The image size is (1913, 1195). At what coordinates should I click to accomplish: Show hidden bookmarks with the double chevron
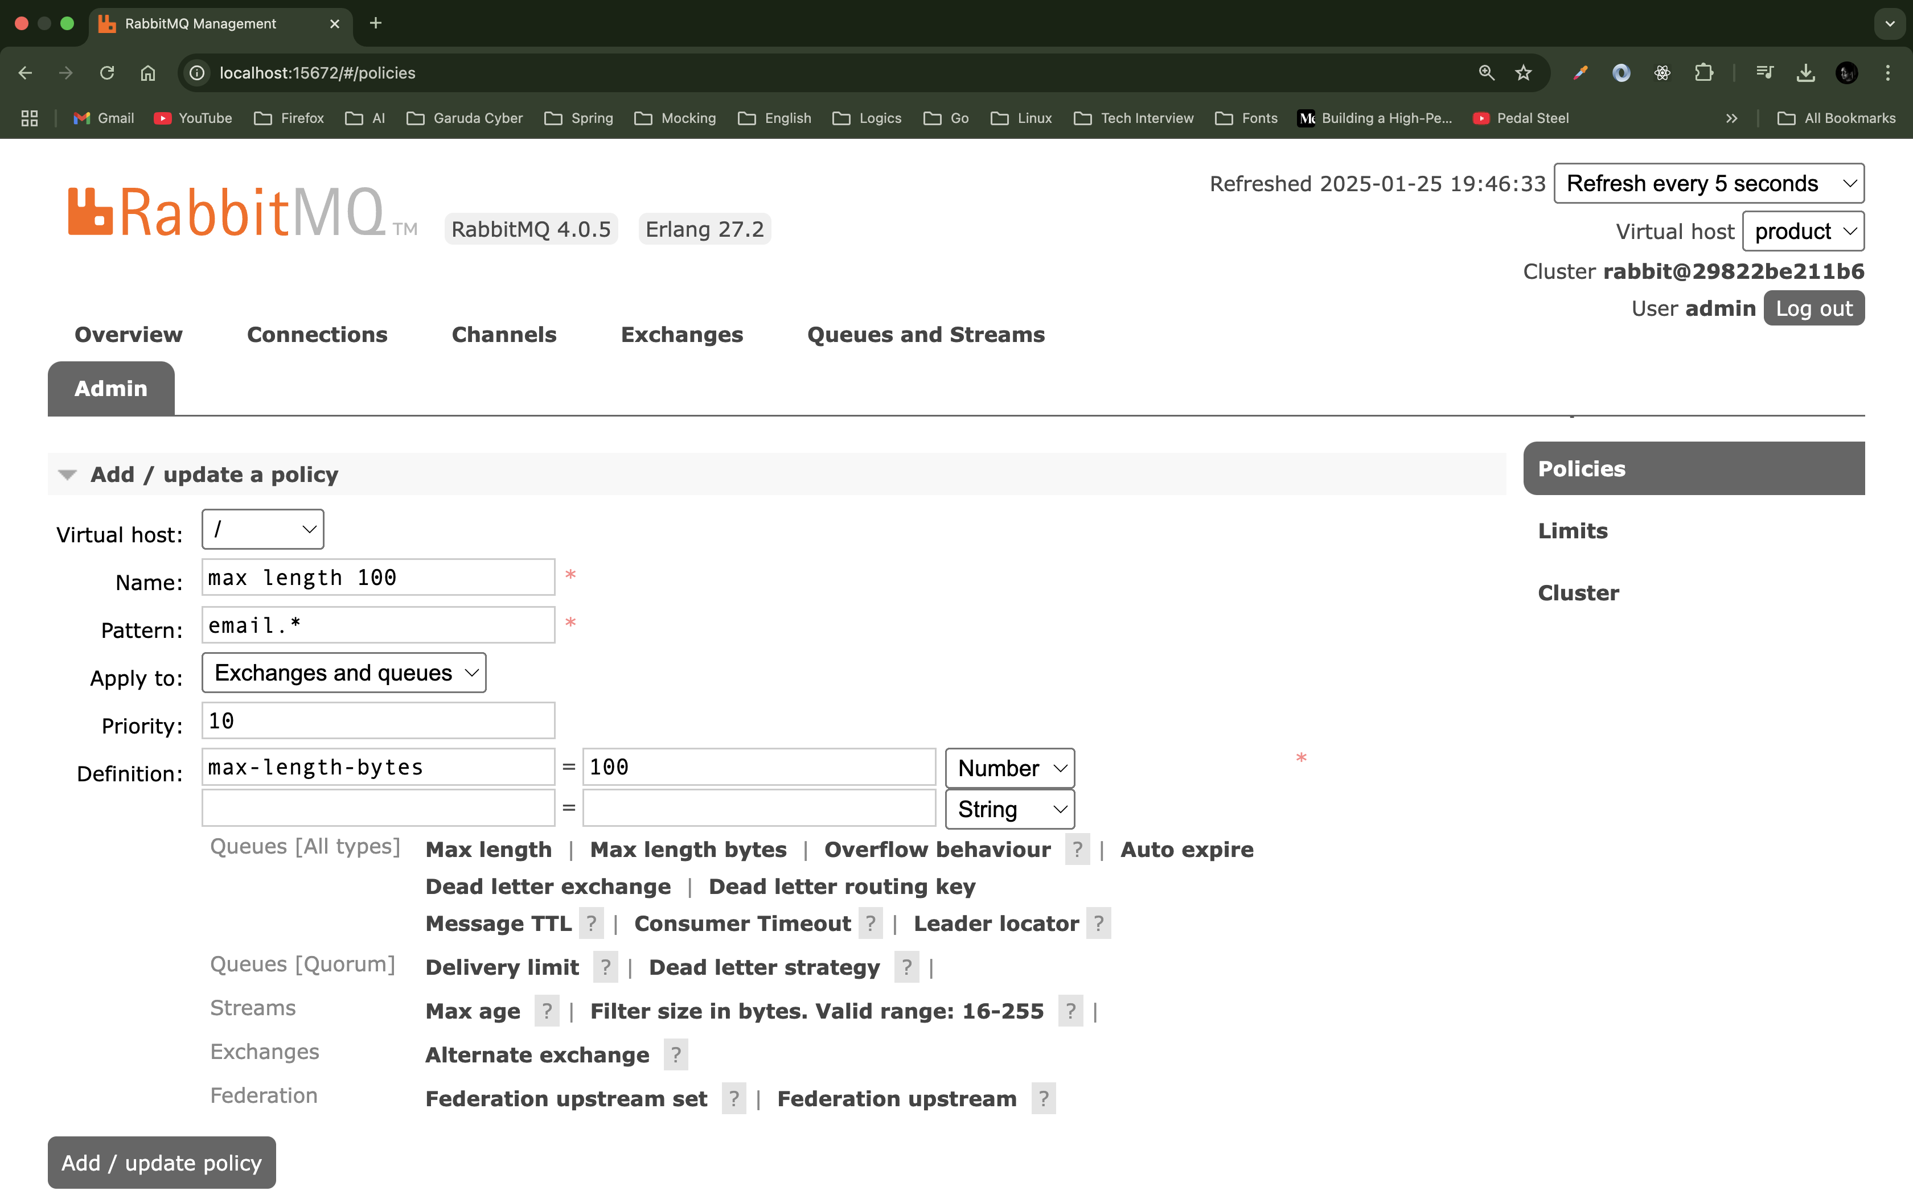tap(1731, 118)
